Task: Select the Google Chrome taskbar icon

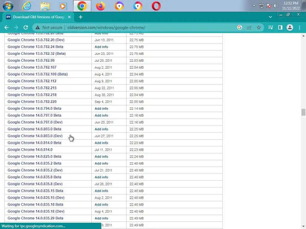Action: 82,6
